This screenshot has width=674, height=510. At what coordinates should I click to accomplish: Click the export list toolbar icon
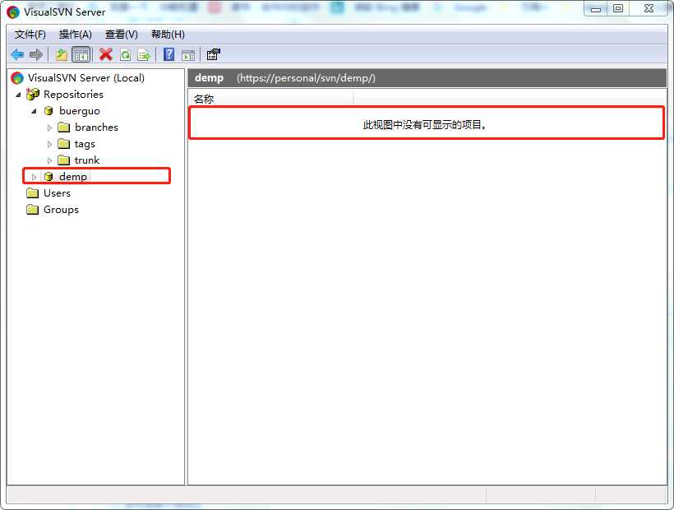(144, 55)
